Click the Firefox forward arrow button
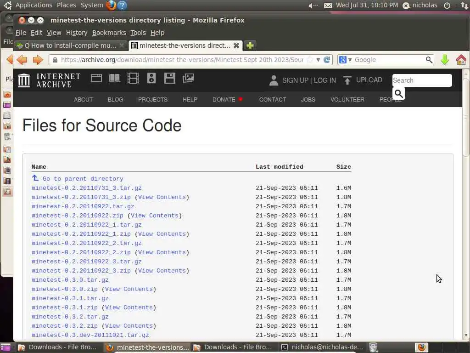 tap(38, 60)
